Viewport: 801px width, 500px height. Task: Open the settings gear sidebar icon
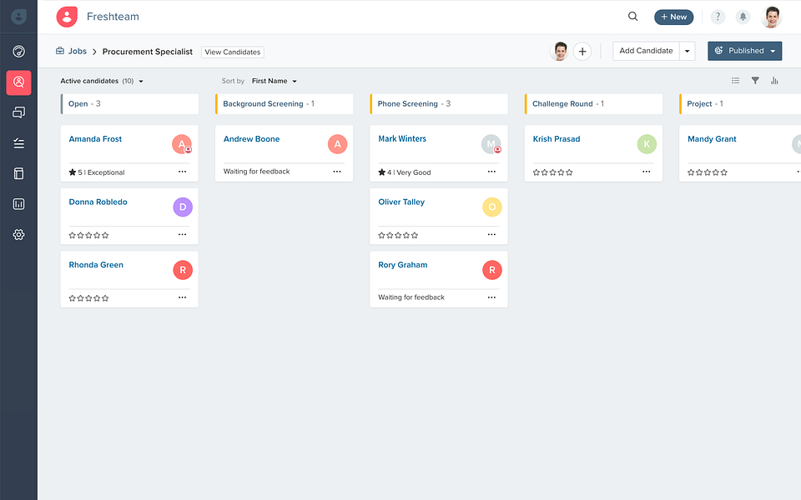(x=18, y=235)
